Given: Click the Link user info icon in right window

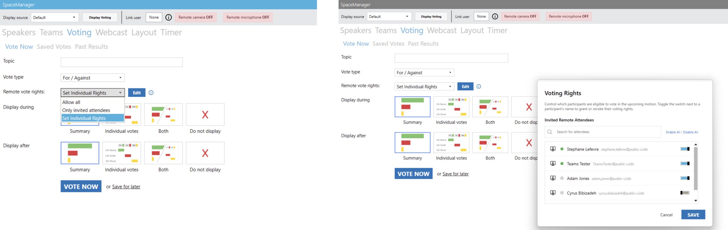Looking at the screenshot, I should 495,16.
